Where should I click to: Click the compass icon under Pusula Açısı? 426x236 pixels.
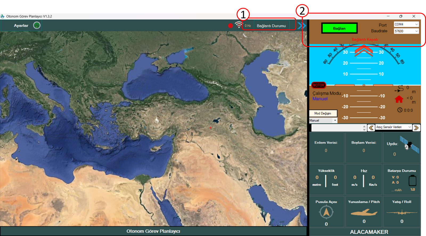click(x=326, y=212)
